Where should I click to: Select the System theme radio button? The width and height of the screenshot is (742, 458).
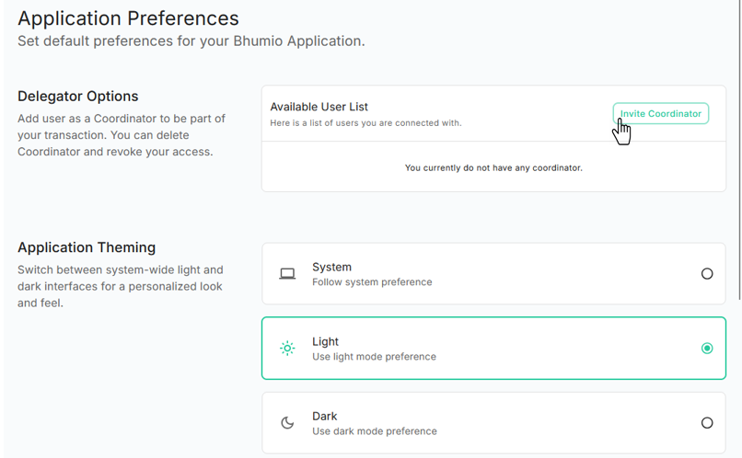707,274
